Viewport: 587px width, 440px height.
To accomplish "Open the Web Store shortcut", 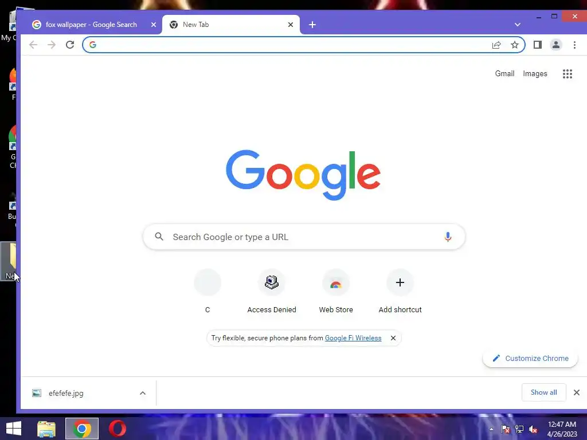I will (x=336, y=292).
